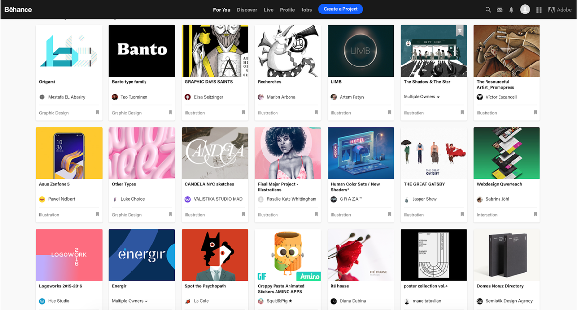Bookmark the Banto type family project
578x310 pixels.
point(170,113)
